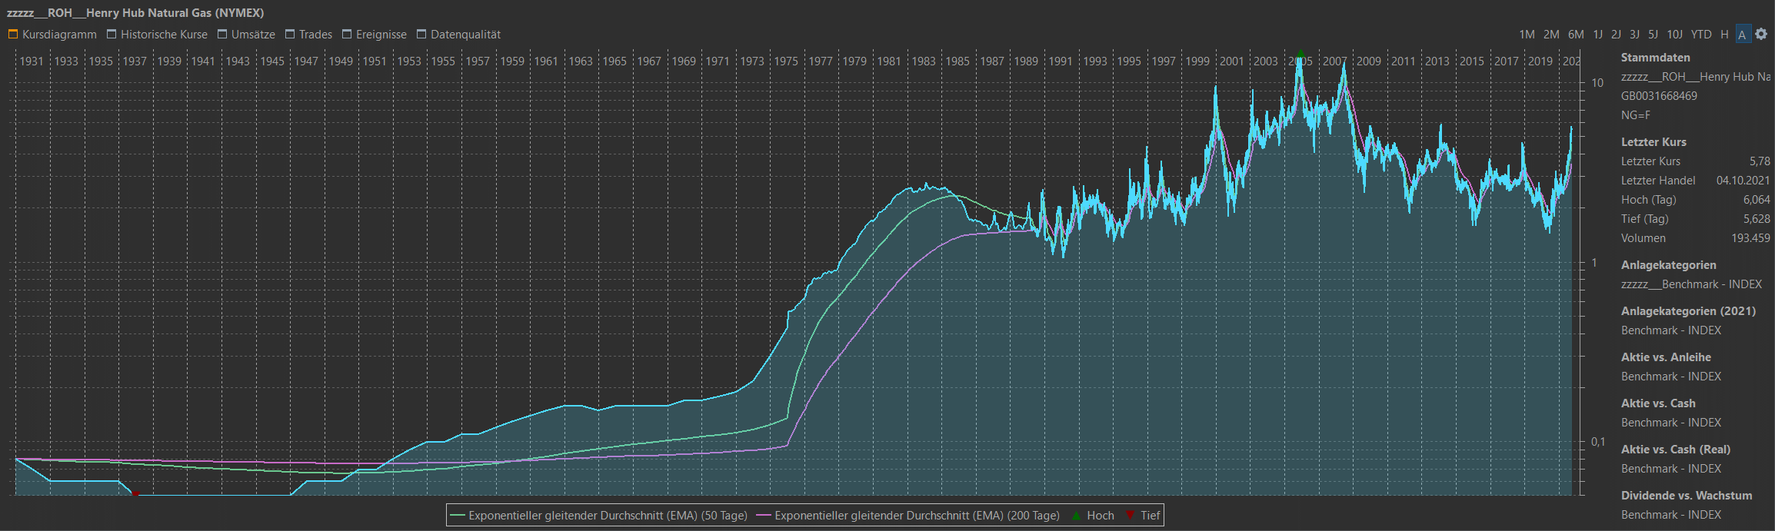Select the 10J time range

point(1674,35)
